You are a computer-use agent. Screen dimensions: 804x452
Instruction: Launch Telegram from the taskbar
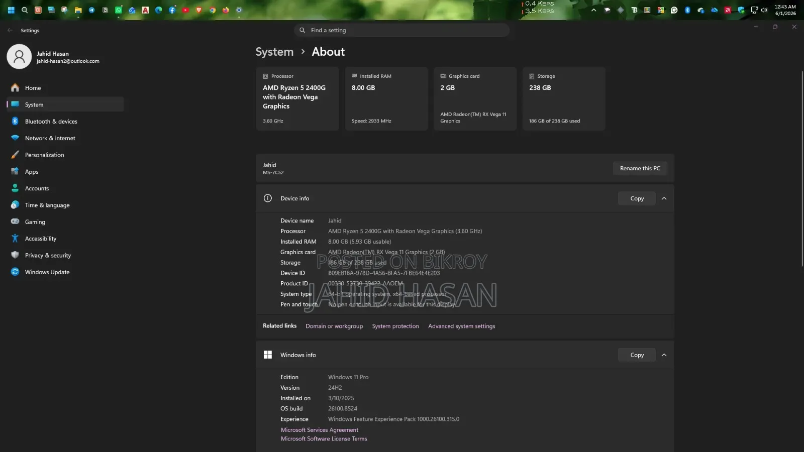click(91, 10)
